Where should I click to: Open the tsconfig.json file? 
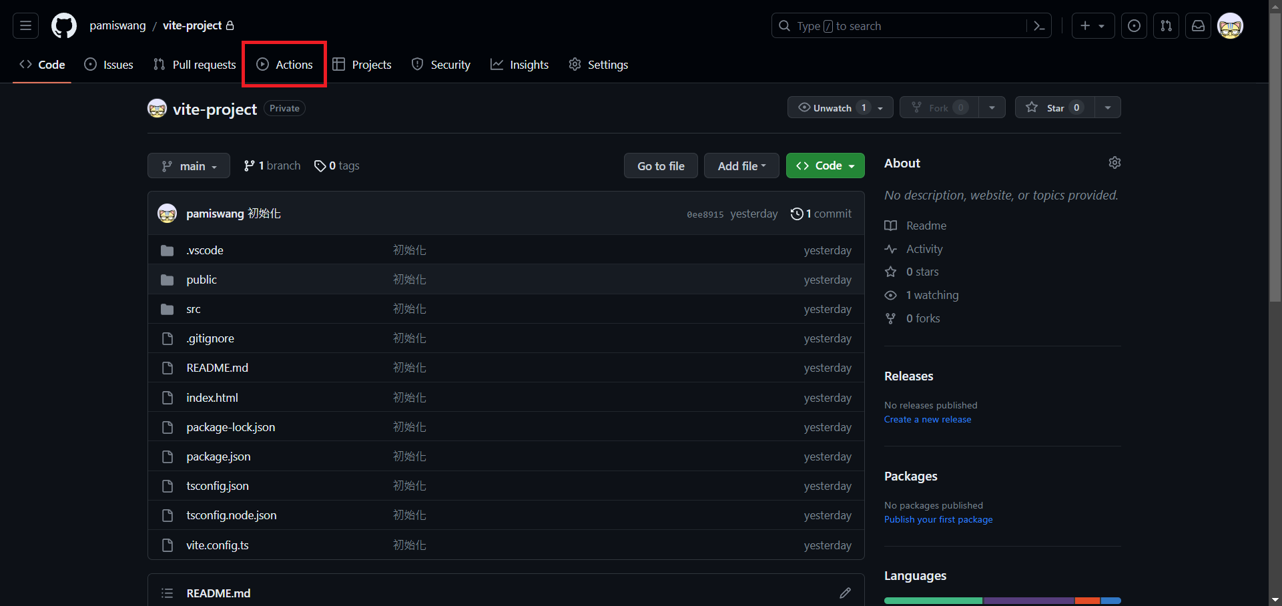coord(218,486)
